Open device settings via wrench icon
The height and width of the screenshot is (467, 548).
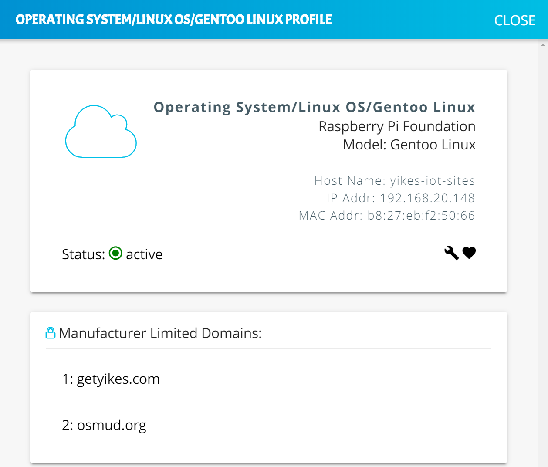pyautogui.click(x=451, y=253)
